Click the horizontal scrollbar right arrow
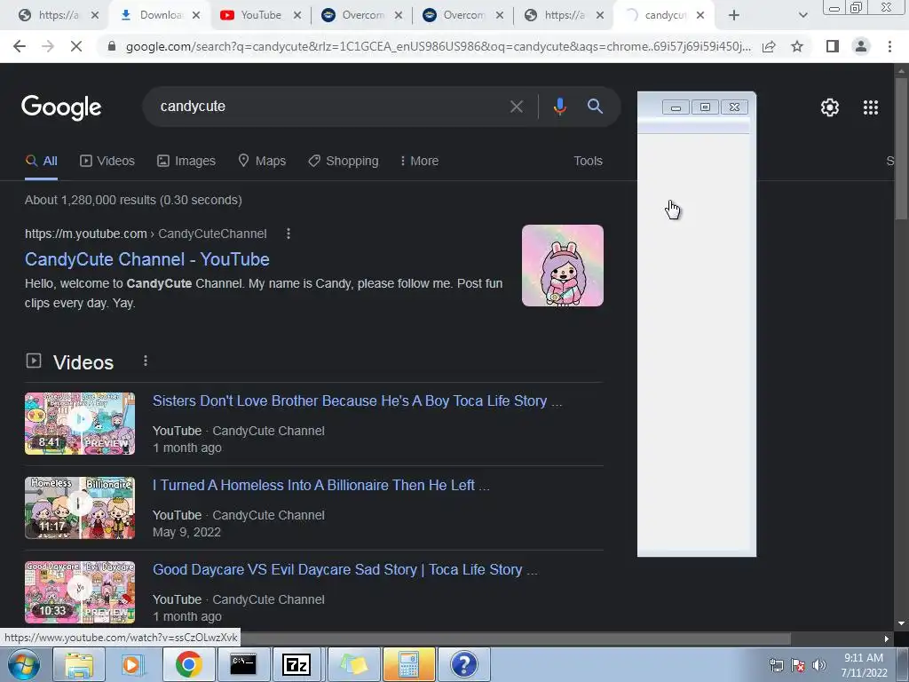 [x=887, y=638]
